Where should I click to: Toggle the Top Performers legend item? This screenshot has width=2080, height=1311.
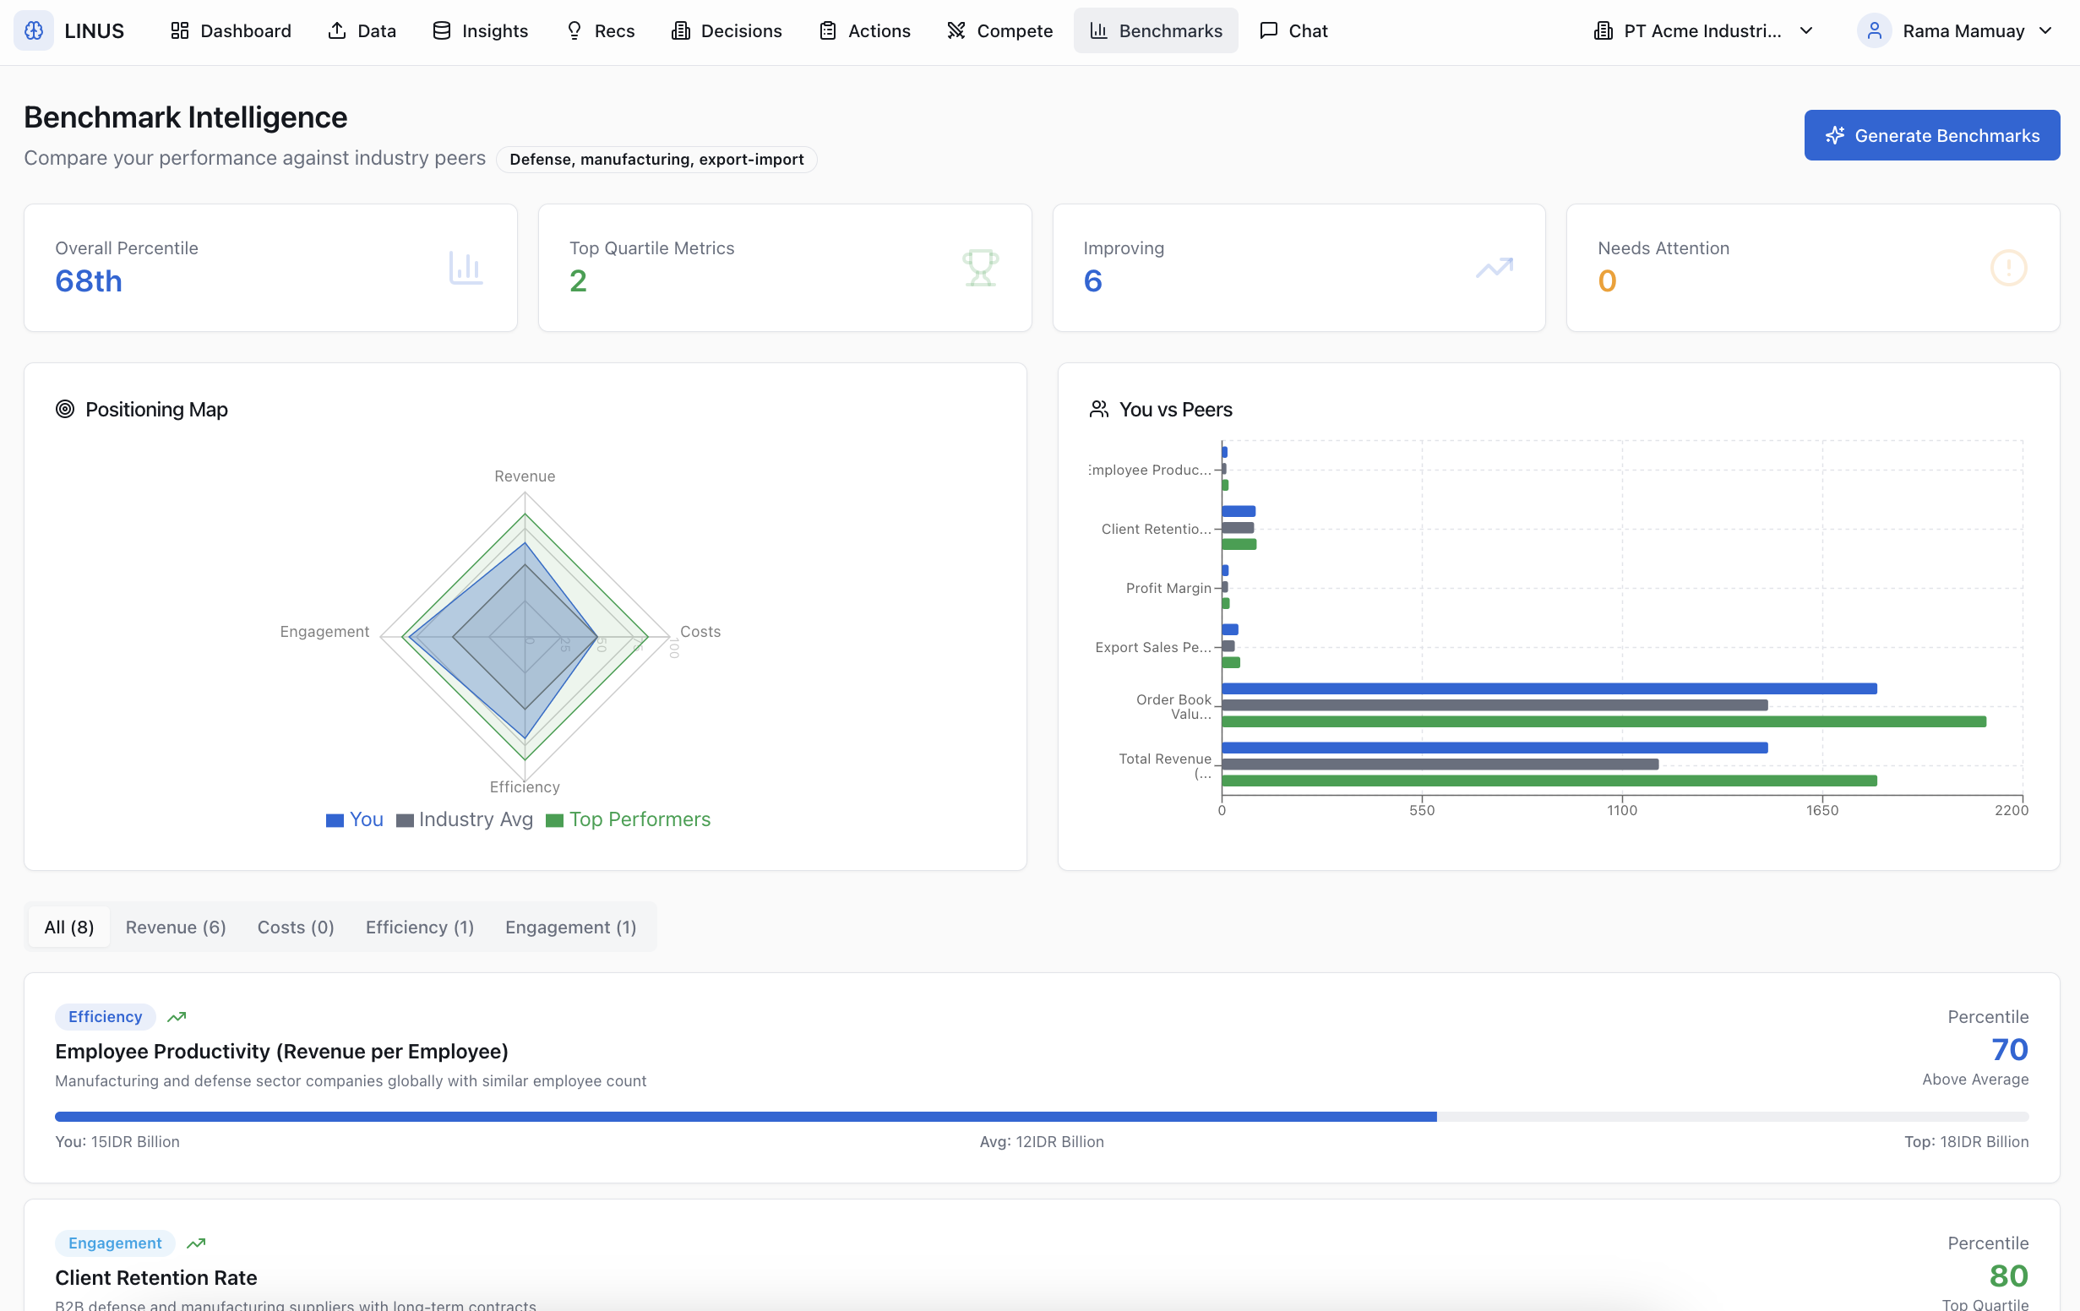(628, 819)
